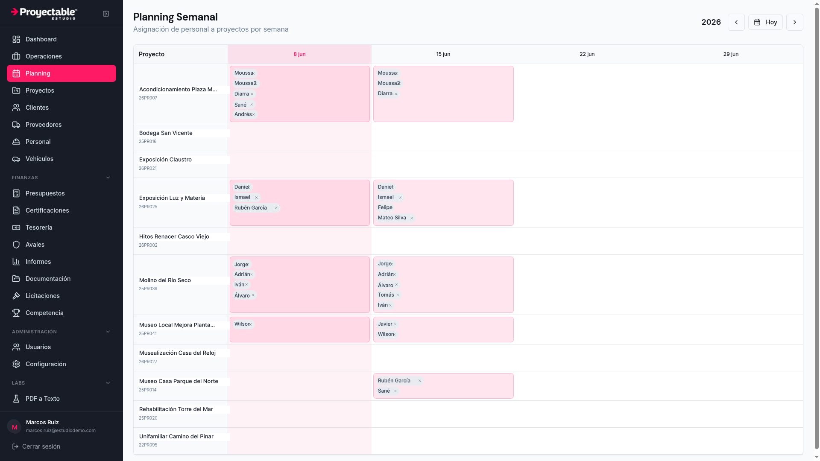Open the Personal staff page
Viewport: 820px width, 461px height.
pyautogui.click(x=61, y=142)
